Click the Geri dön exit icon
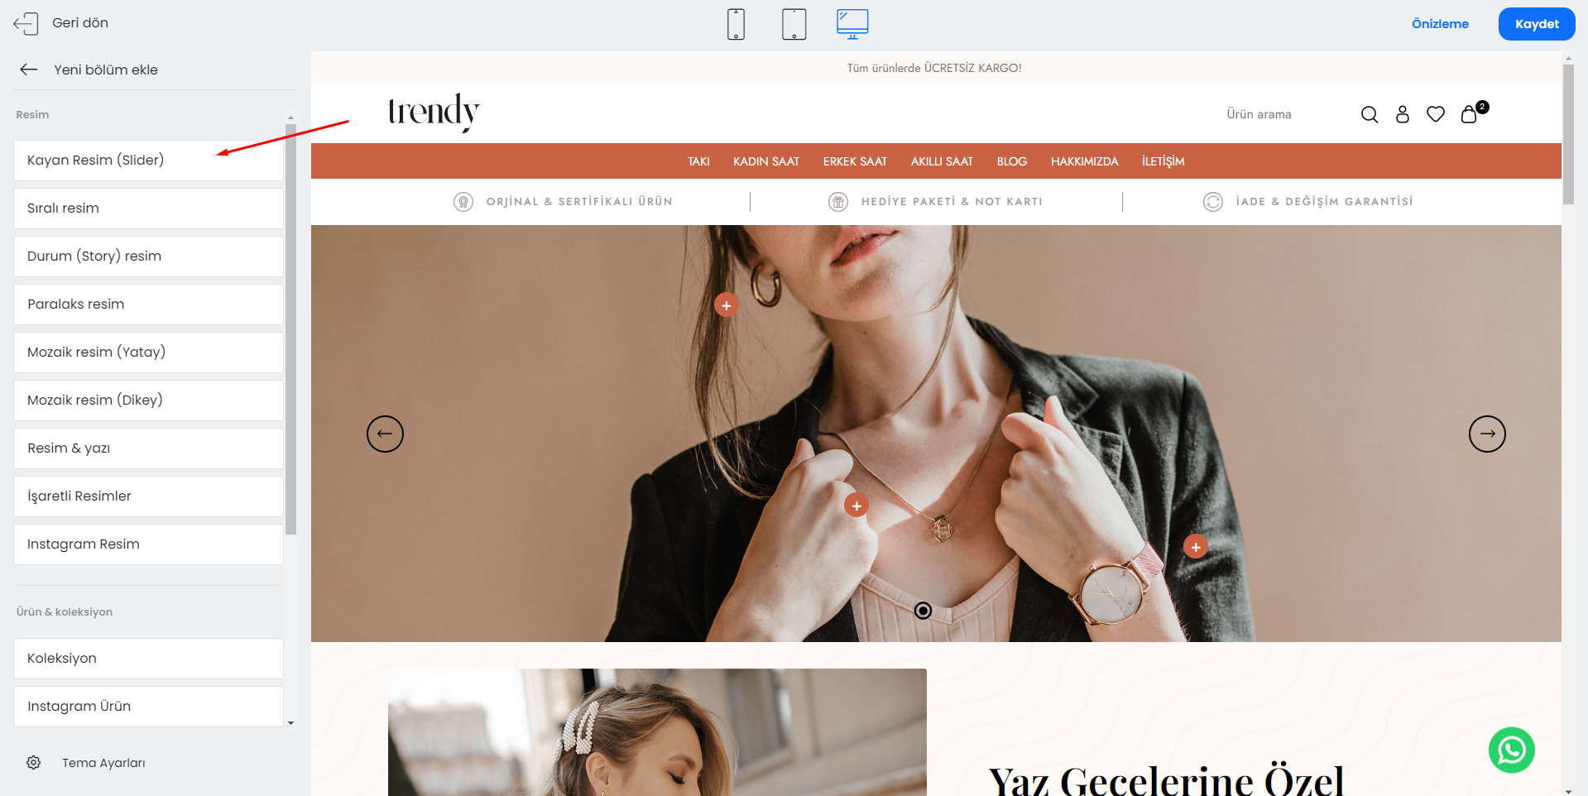This screenshot has height=796, width=1588. pos(26,23)
